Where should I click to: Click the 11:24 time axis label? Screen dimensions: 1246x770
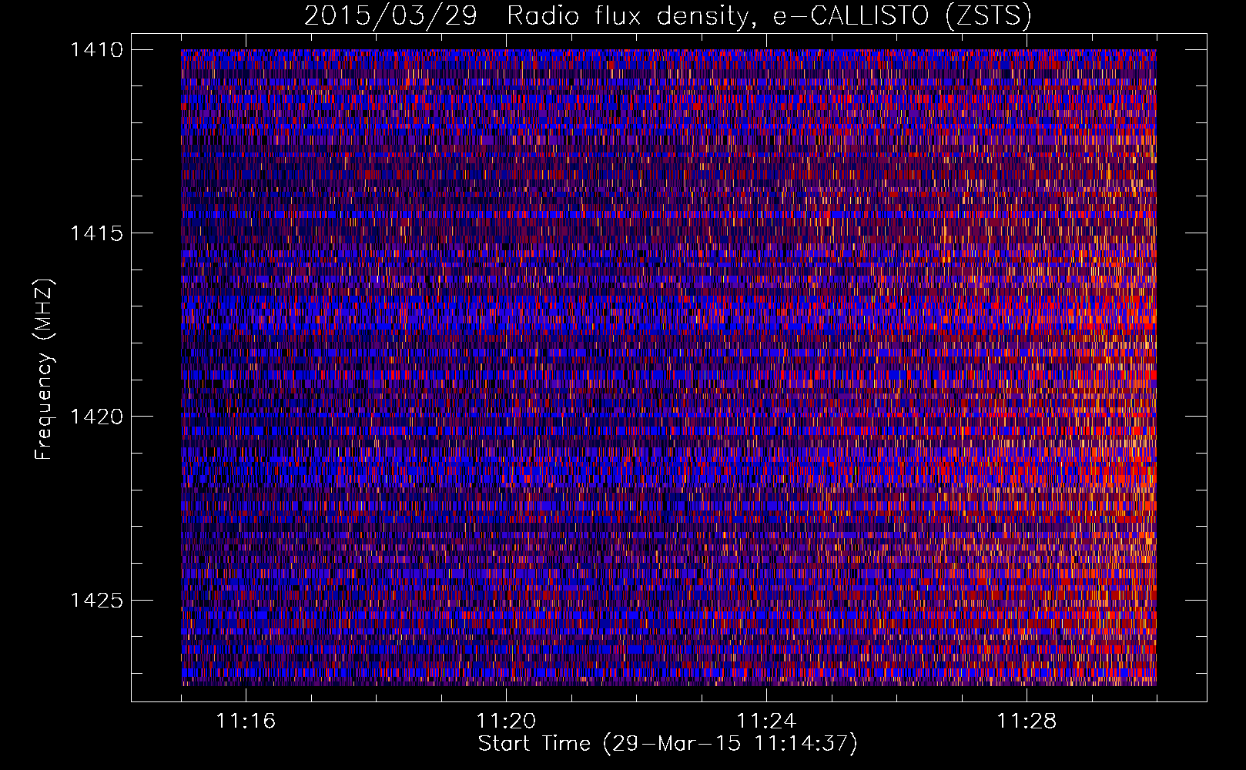[766, 721]
